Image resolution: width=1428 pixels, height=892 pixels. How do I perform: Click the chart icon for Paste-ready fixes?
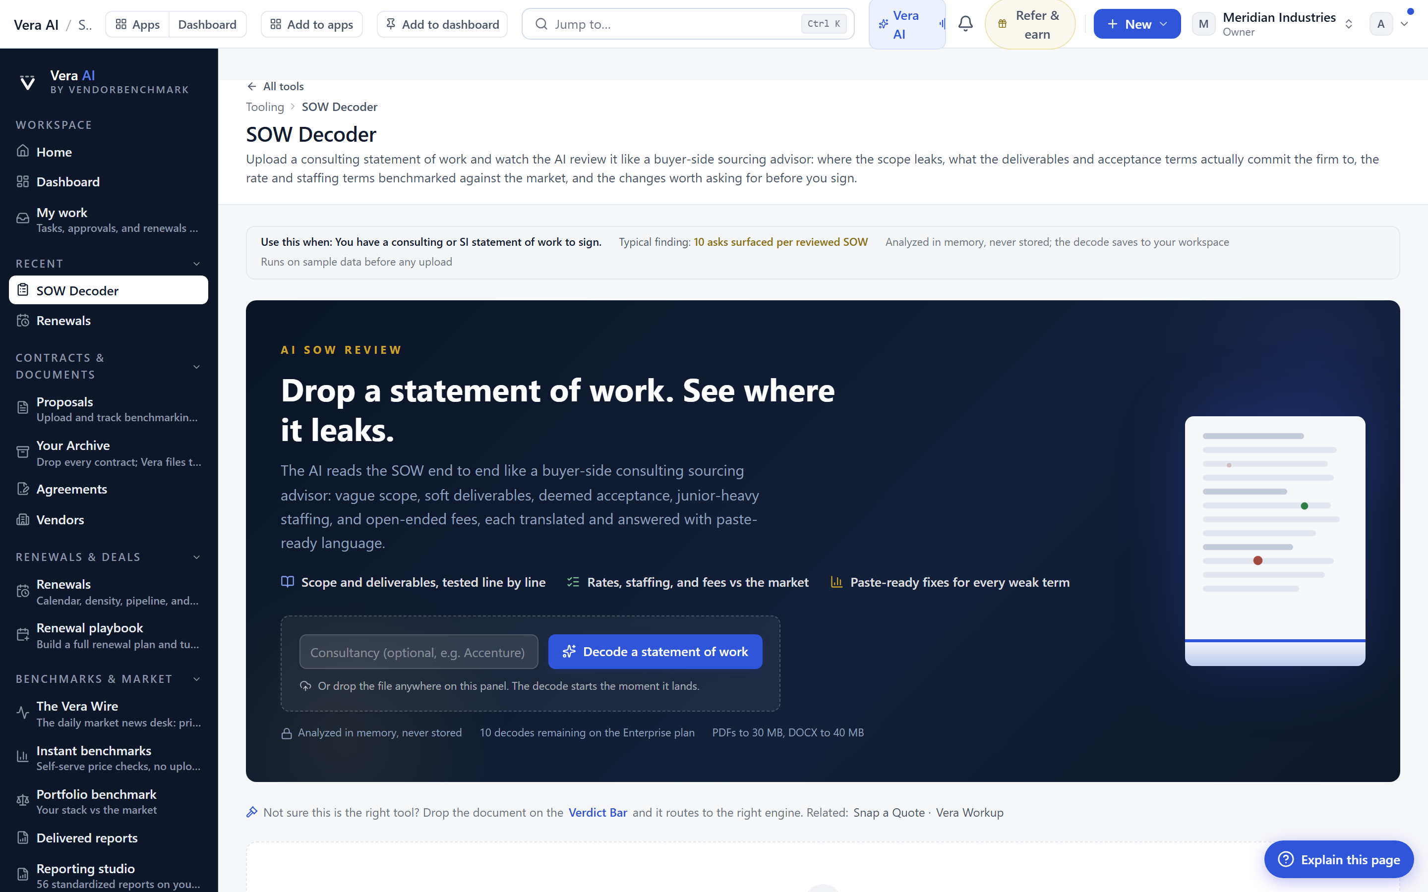(x=836, y=582)
